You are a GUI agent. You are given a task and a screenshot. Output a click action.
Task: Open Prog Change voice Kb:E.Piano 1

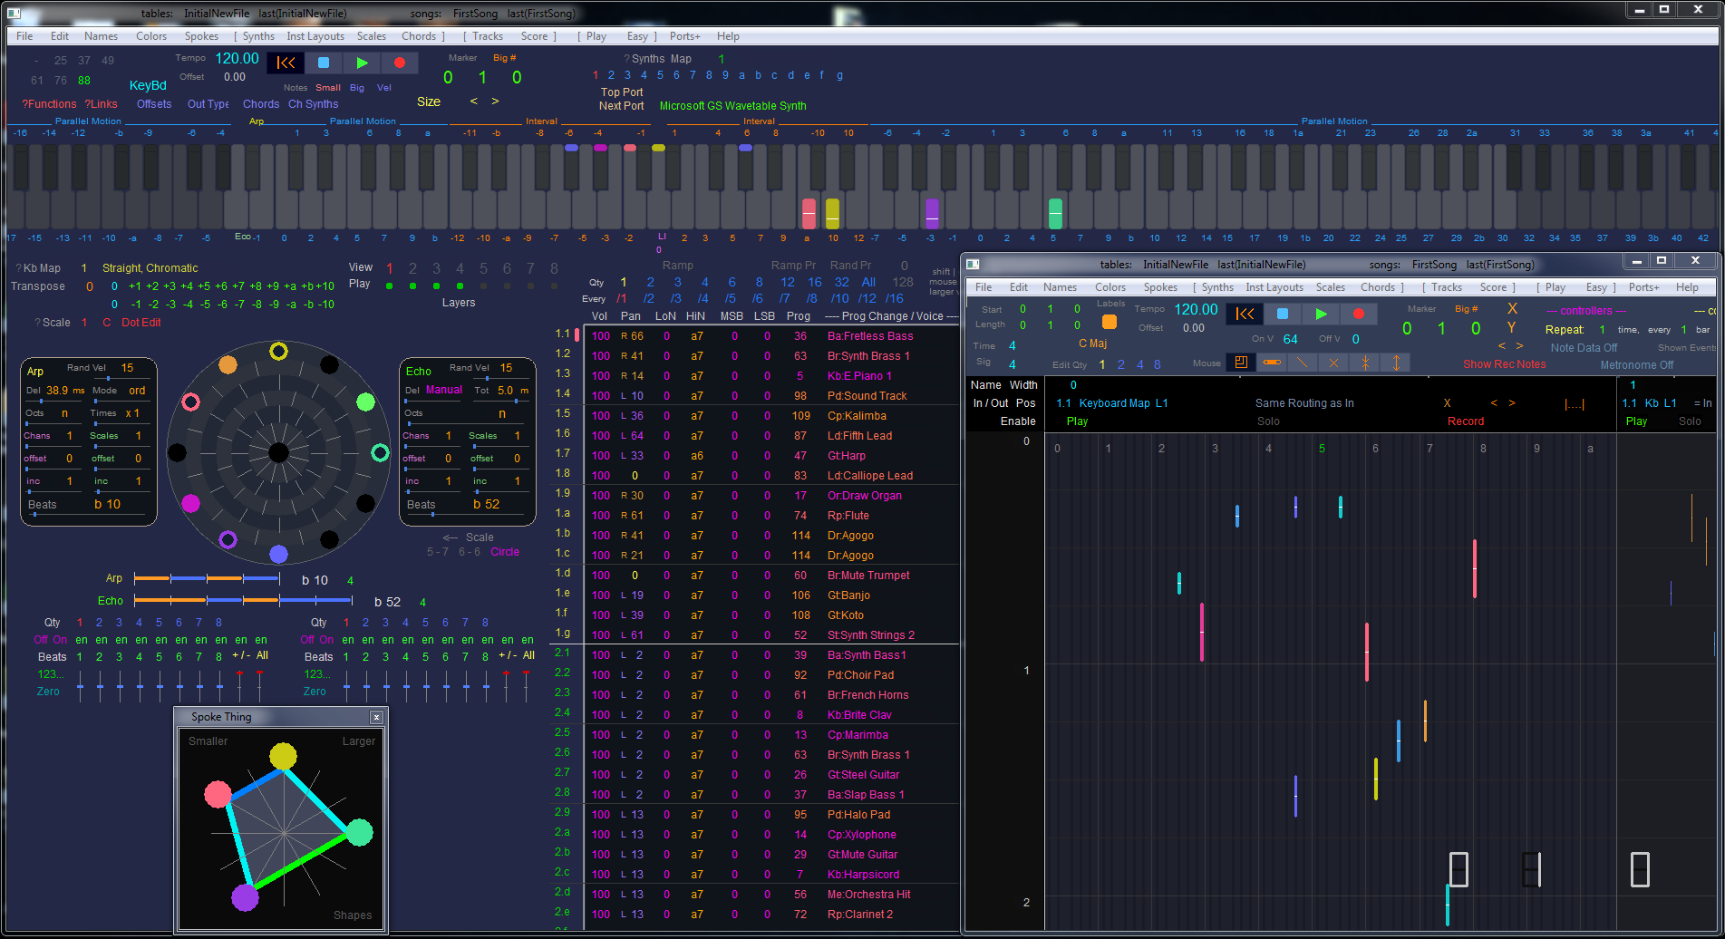(858, 376)
